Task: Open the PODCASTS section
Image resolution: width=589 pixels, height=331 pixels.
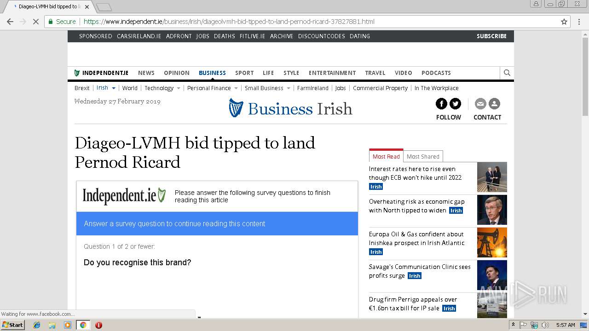Action: (x=436, y=73)
